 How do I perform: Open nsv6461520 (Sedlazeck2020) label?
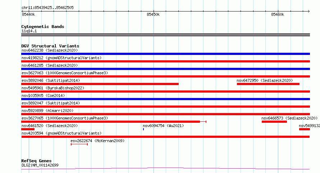point(50,126)
